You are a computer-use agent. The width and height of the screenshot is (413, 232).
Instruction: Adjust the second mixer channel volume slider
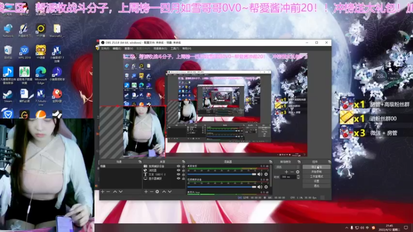tap(221, 187)
